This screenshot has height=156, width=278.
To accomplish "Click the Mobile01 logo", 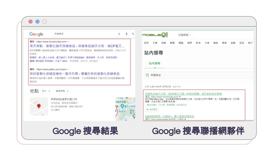I will click(x=155, y=35).
